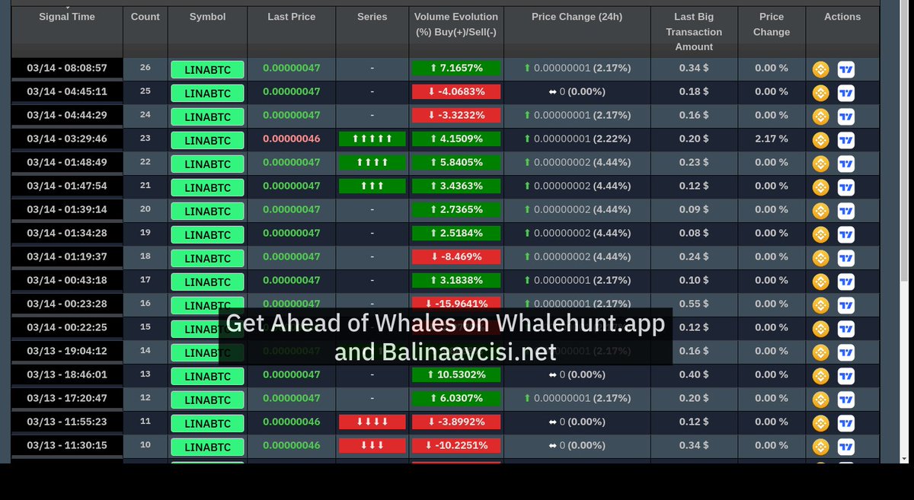Click signal time 03/13 - 19:04:12
This screenshot has width=914, height=500.
[67, 352]
